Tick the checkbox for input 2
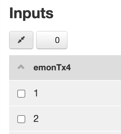121x134 pixels. point(21,119)
